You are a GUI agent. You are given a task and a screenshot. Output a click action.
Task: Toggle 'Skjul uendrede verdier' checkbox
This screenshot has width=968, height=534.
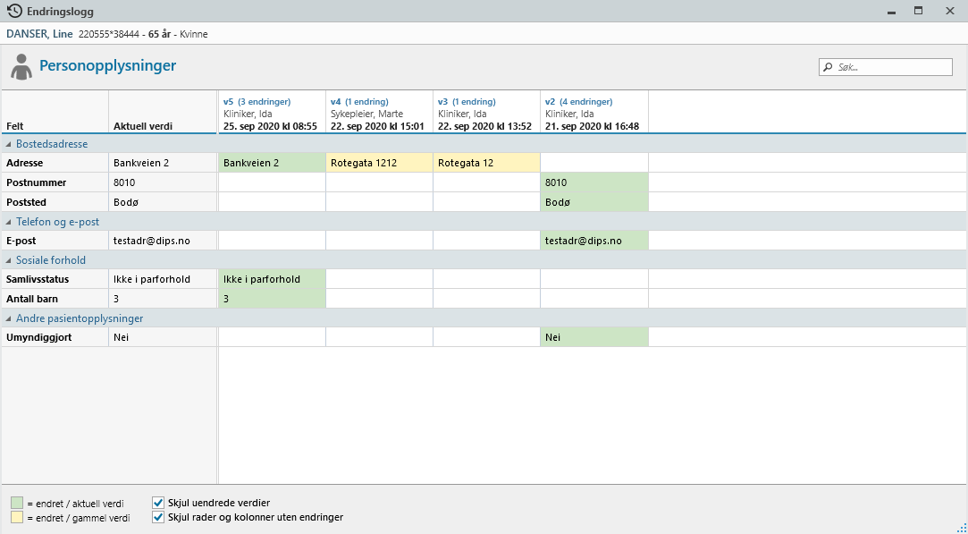158,503
